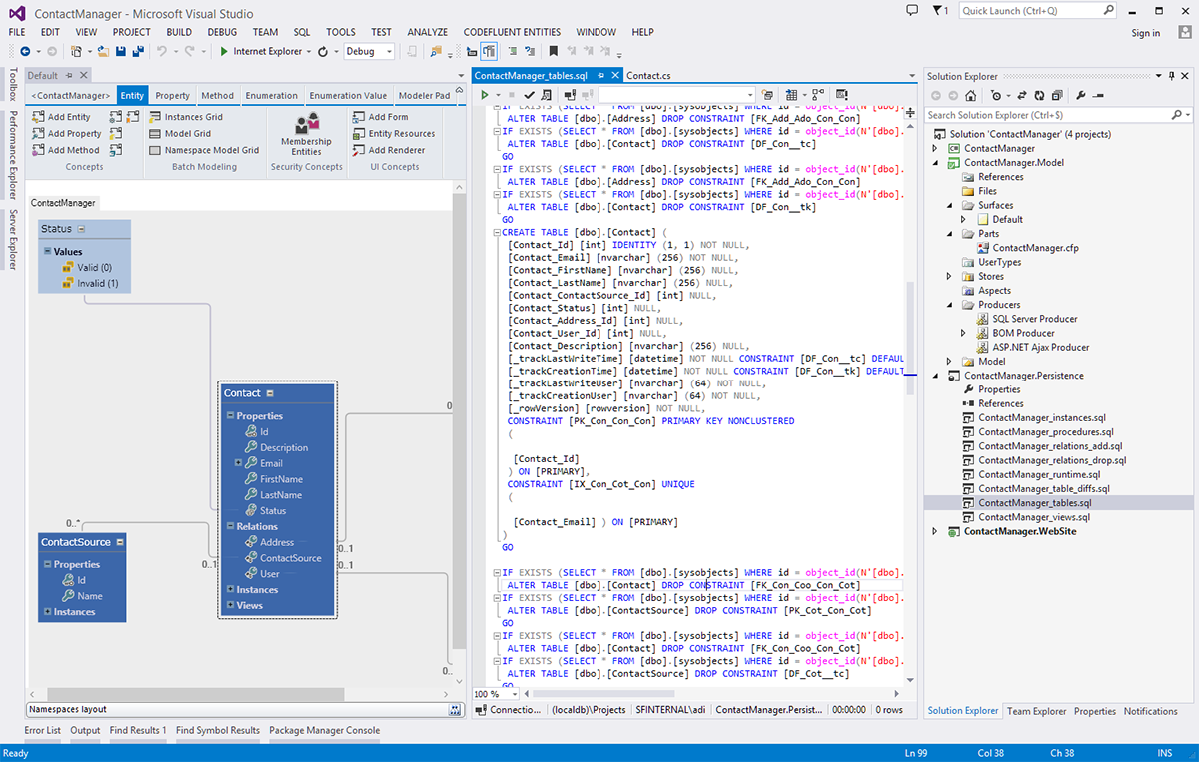
Task: Click the Add Renderer icon
Action: (360, 150)
